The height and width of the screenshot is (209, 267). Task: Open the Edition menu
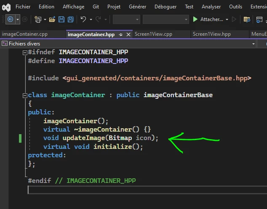tap(46, 7)
